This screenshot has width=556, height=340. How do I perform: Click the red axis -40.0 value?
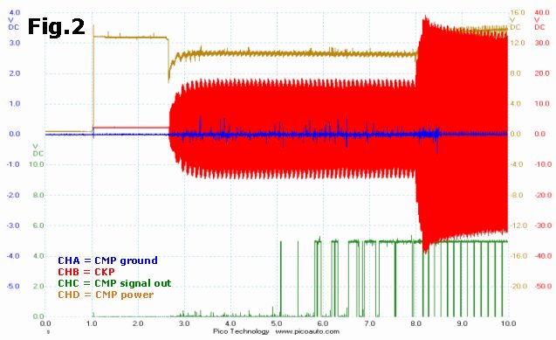(x=543, y=255)
